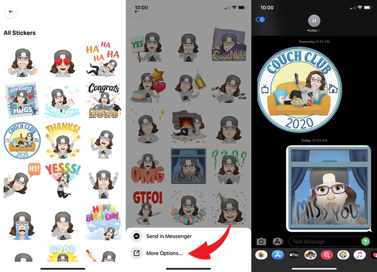The height and width of the screenshot is (272, 377).
Task: Select the party hat celebration sticker
Action: [x=229, y=208]
